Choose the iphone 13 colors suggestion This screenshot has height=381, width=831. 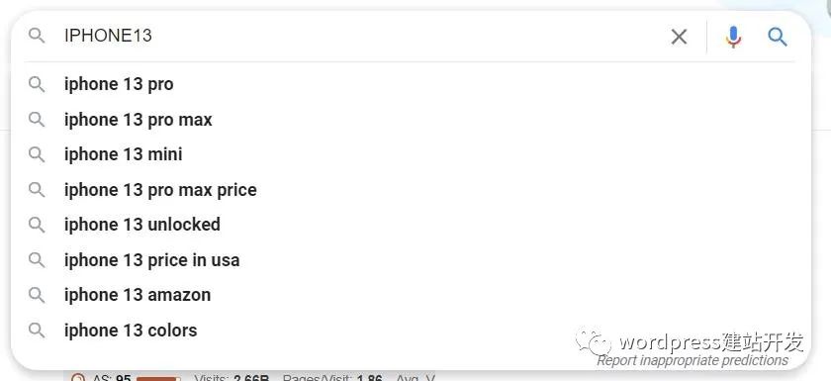[411, 331]
